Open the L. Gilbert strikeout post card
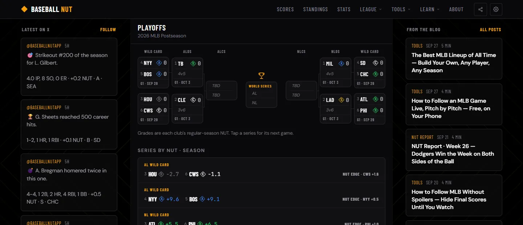Screen dimensions: 523x225 pos(69,67)
